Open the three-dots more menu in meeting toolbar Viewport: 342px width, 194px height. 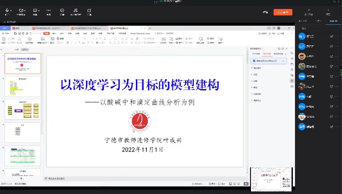click(49, 10)
